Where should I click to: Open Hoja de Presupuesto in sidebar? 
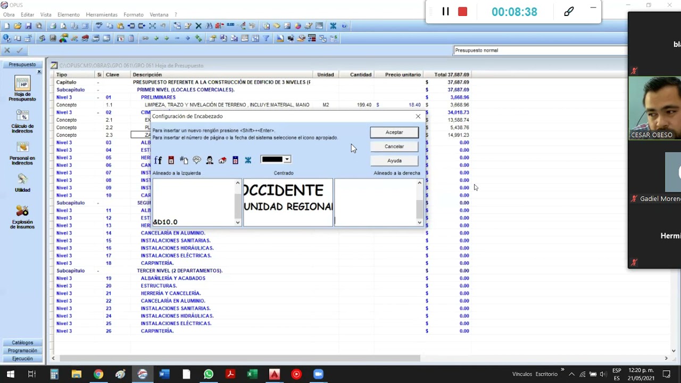22,89
